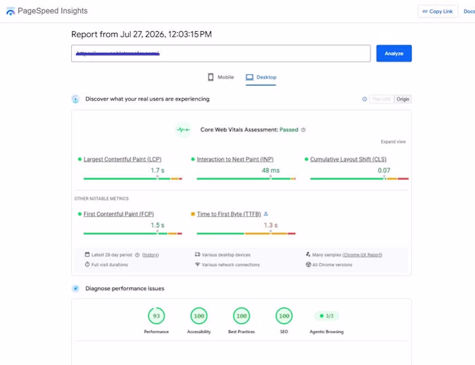Click the desktop monitor icon
Viewport: 475px width, 365px height.
[x=249, y=77]
